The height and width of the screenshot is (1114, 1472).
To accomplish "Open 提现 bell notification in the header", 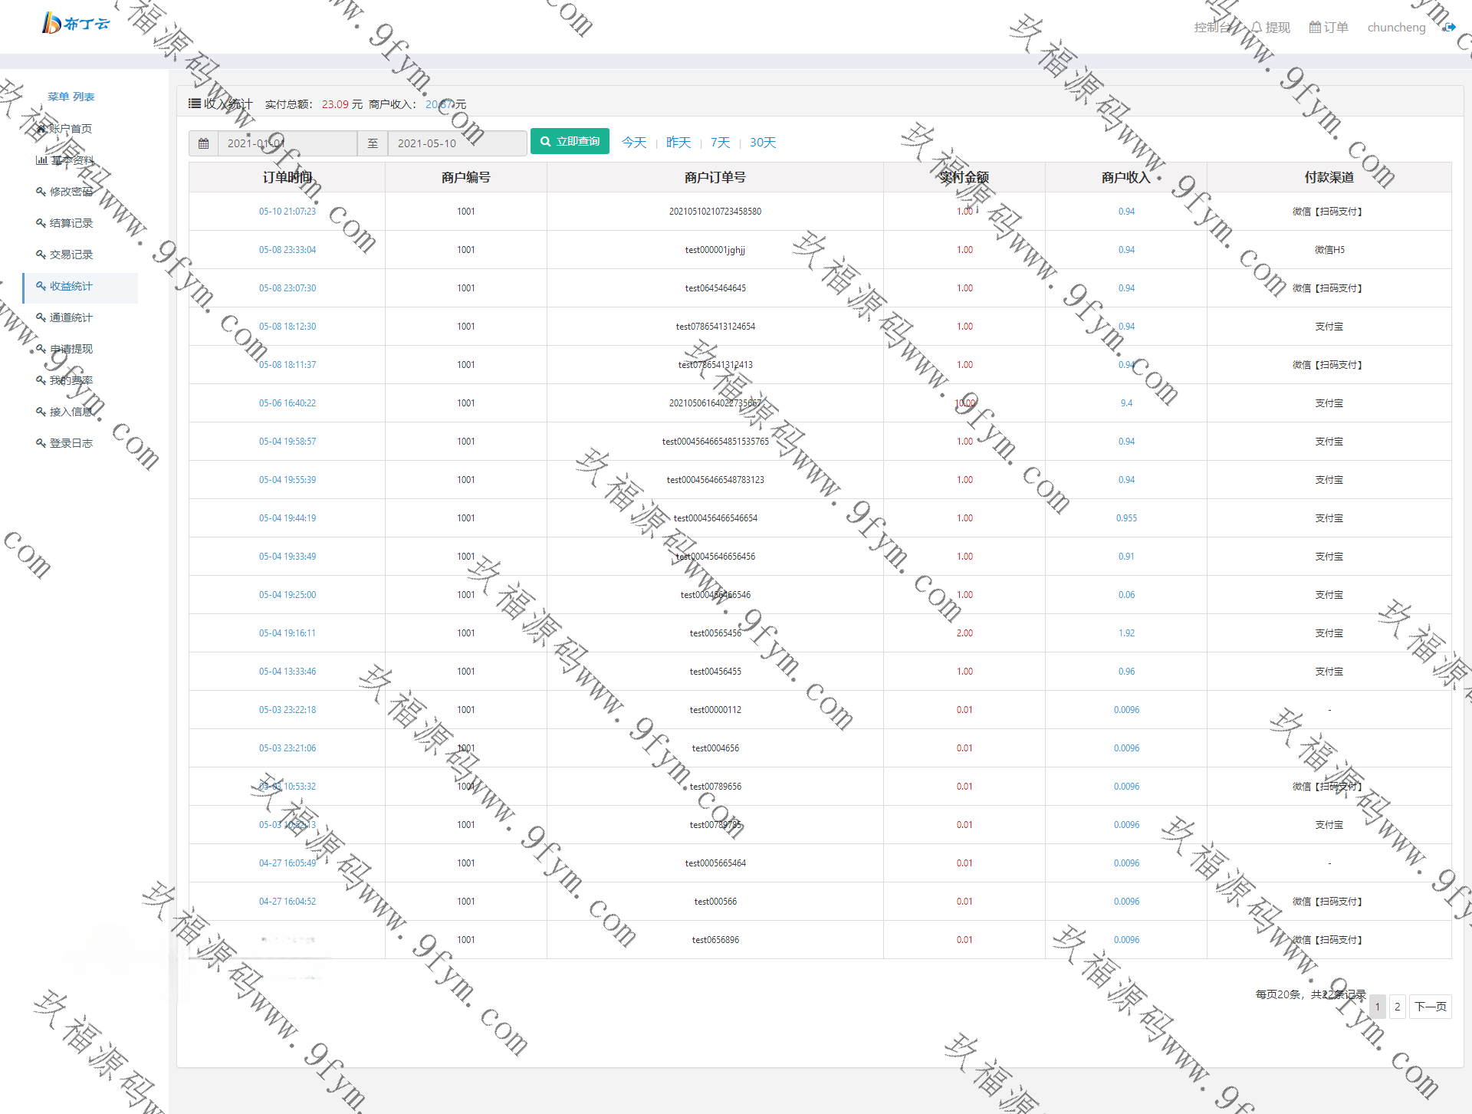I will click(1270, 27).
